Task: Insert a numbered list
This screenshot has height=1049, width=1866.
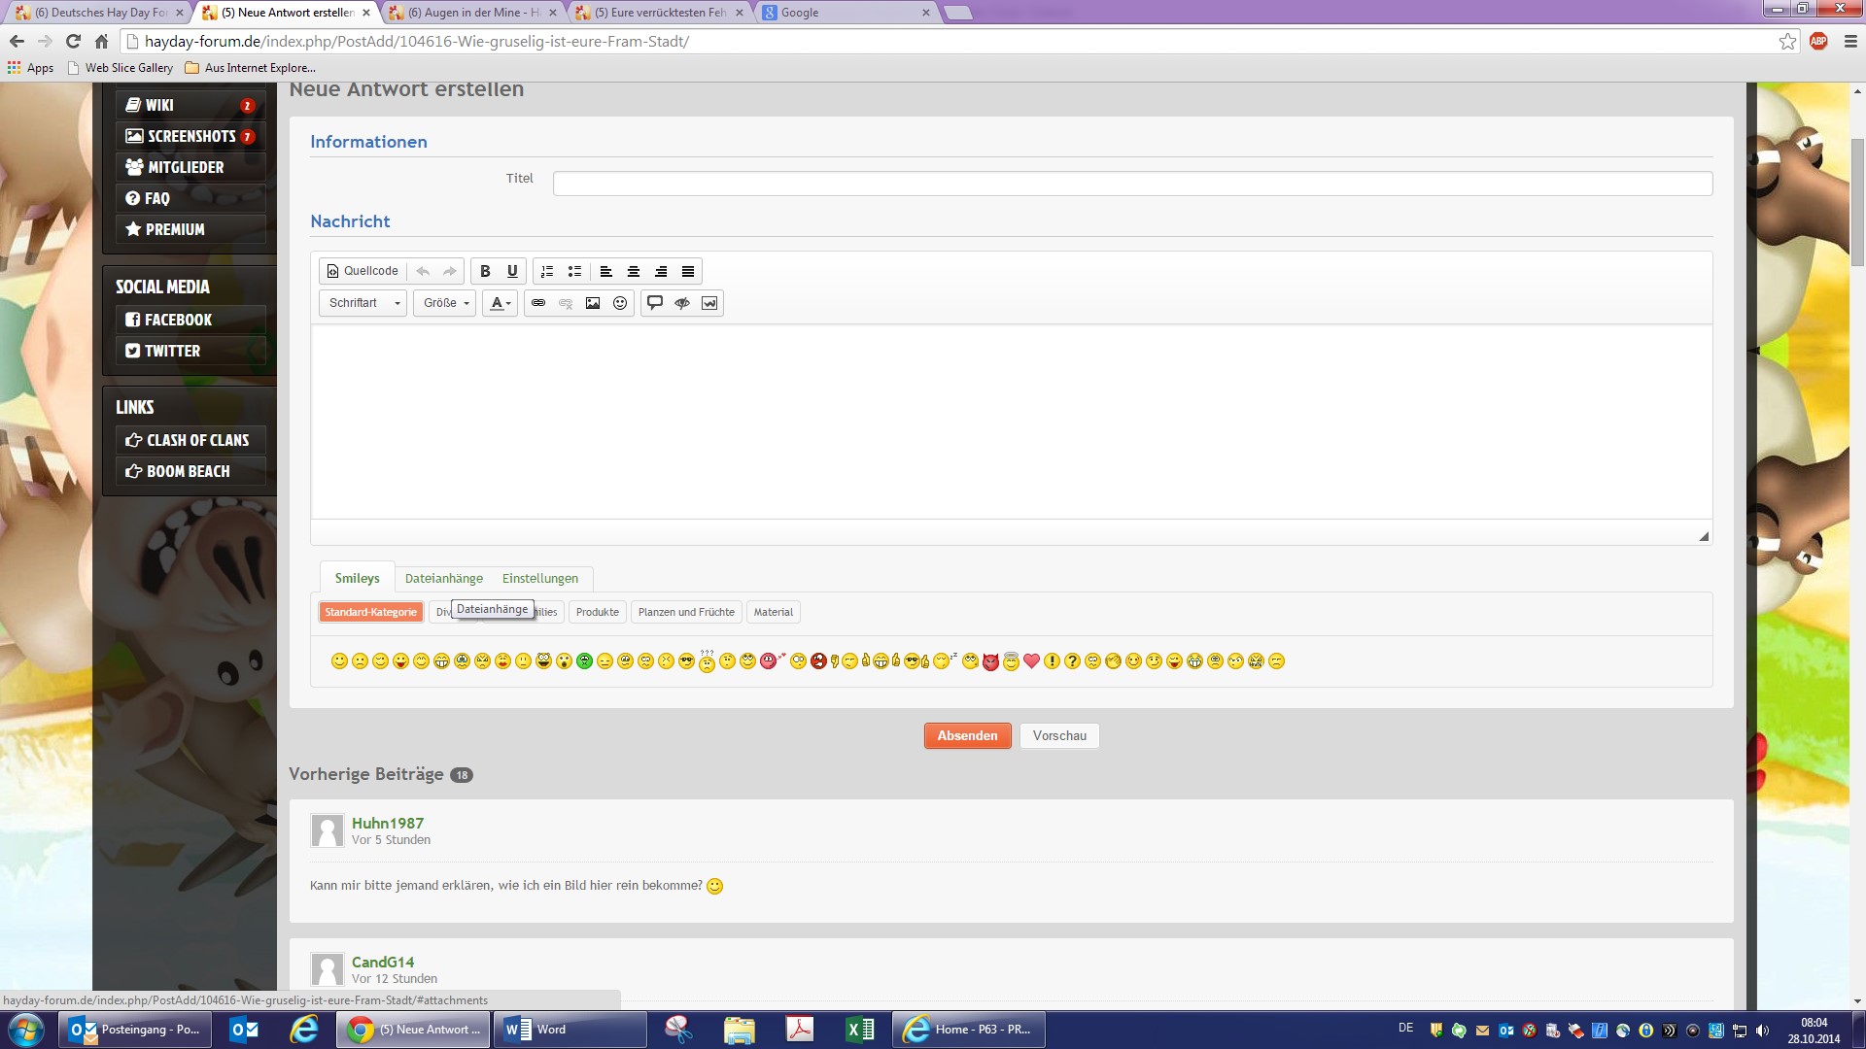Action: 547,271
